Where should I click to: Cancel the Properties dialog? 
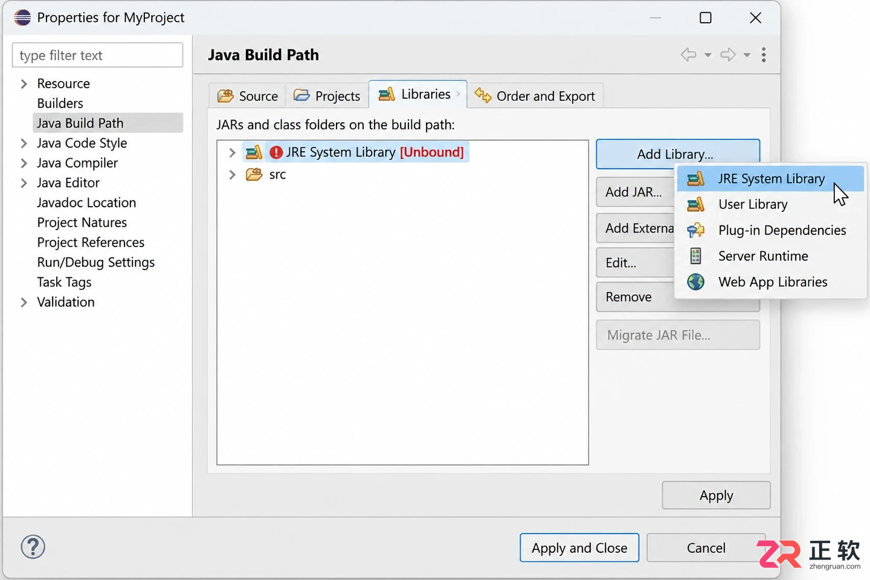tap(706, 547)
